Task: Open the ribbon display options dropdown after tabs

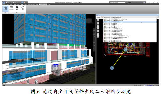Action: tap(50, 4)
